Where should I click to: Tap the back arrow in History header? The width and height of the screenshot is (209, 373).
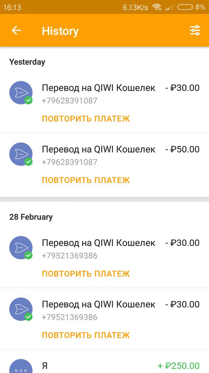coord(16,31)
